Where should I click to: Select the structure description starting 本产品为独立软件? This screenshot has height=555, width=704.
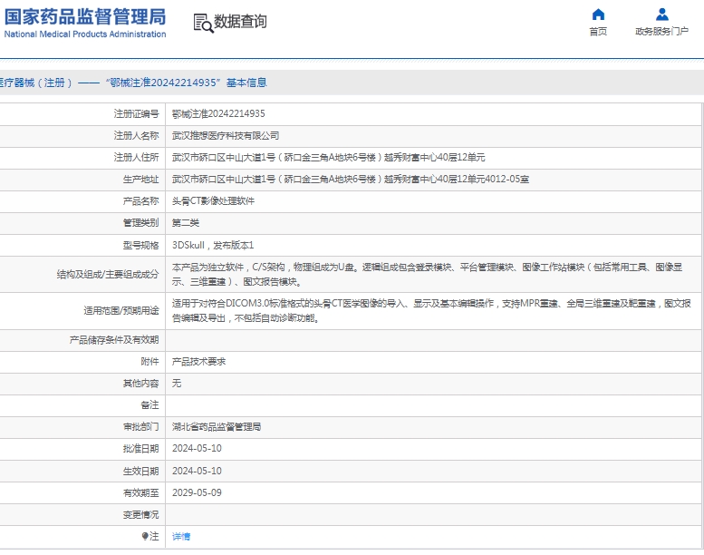click(x=427, y=275)
